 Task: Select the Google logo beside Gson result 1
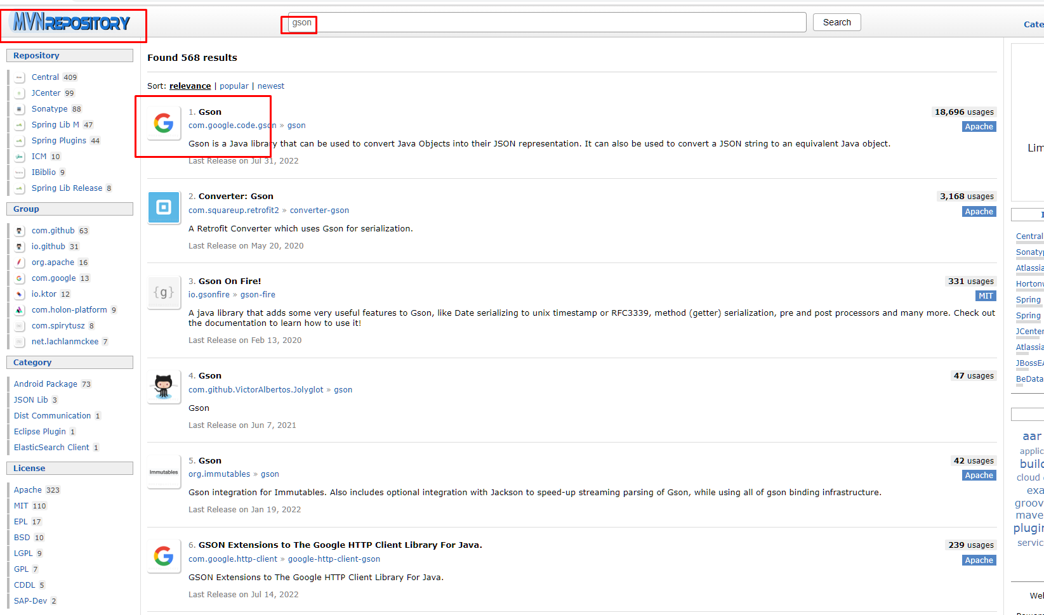click(164, 123)
